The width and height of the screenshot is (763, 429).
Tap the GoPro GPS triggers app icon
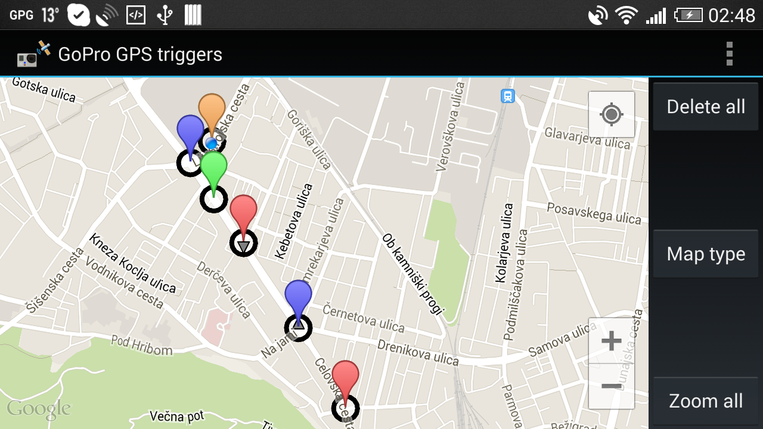26,54
